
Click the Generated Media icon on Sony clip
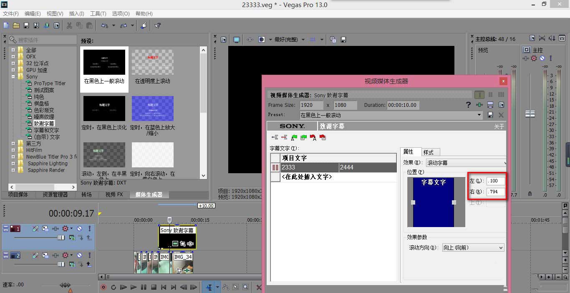coord(175,244)
